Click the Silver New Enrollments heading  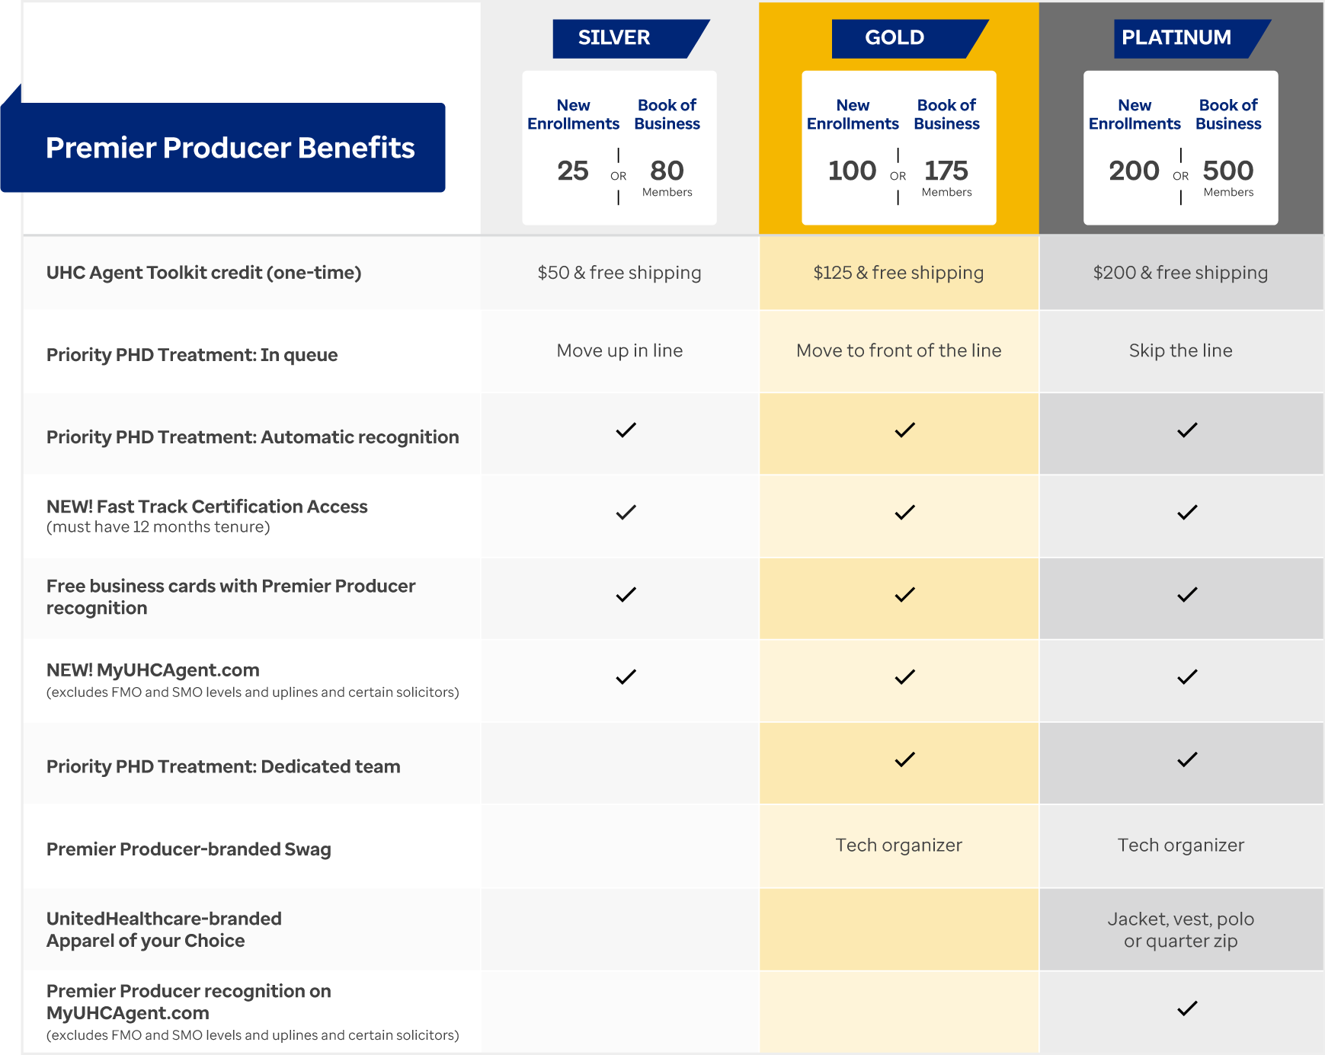click(573, 114)
